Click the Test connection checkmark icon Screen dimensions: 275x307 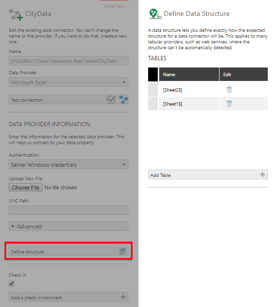(111, 100)
